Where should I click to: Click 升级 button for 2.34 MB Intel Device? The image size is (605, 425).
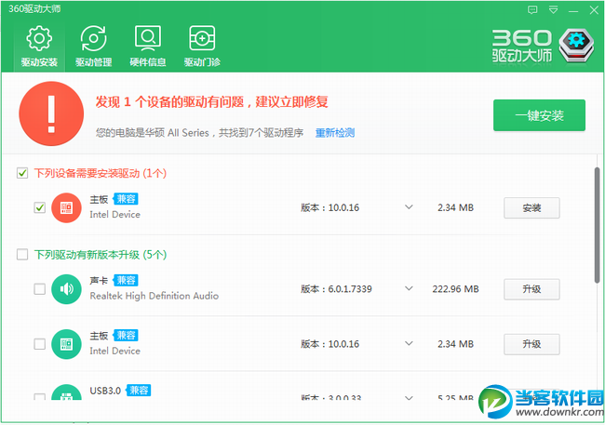click(x=531, y=344)
